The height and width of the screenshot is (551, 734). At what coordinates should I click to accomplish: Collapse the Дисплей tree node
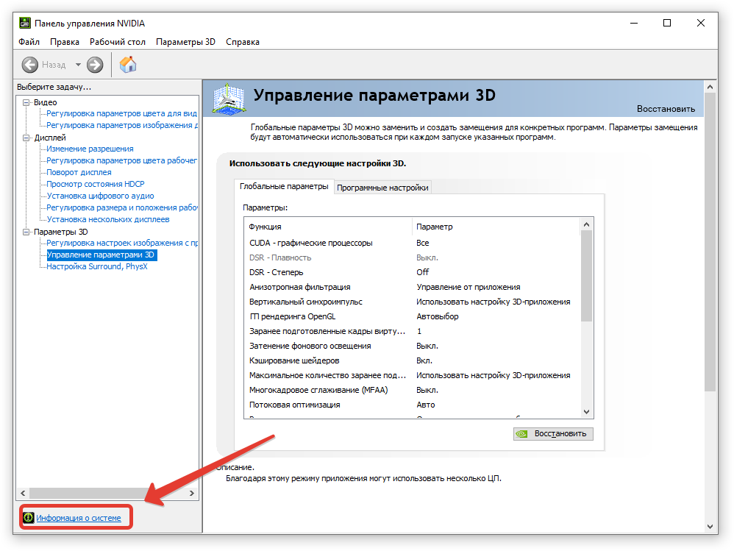(x=26, y=138)
